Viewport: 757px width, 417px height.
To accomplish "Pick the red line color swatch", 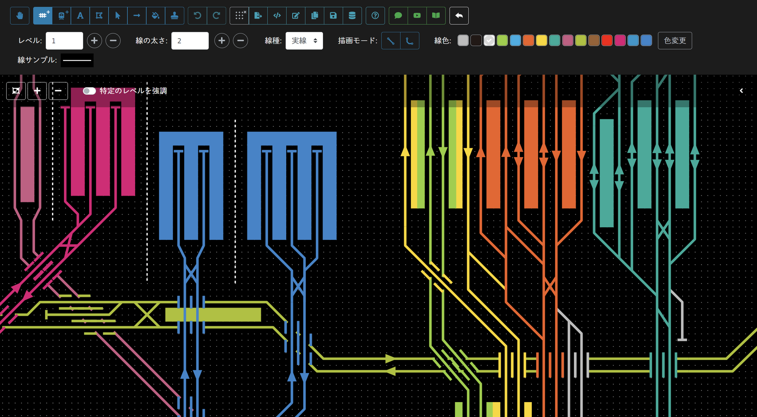I will click(607, 41).
